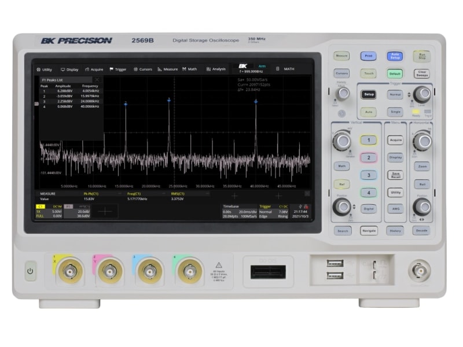Add measurement via second plus slot
Image resolution: width=463 pixels, height=347 pixels.
(x=278, y=195)
